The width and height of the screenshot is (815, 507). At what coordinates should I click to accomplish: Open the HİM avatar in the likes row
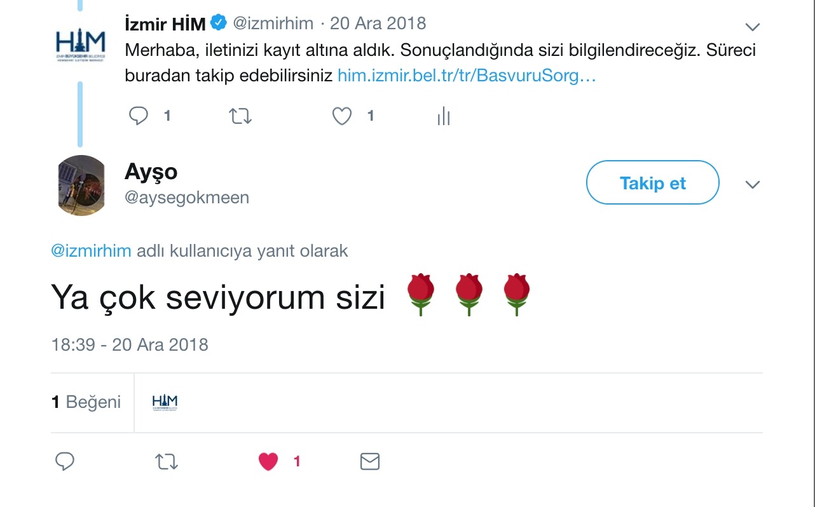[x=164, y=402]
